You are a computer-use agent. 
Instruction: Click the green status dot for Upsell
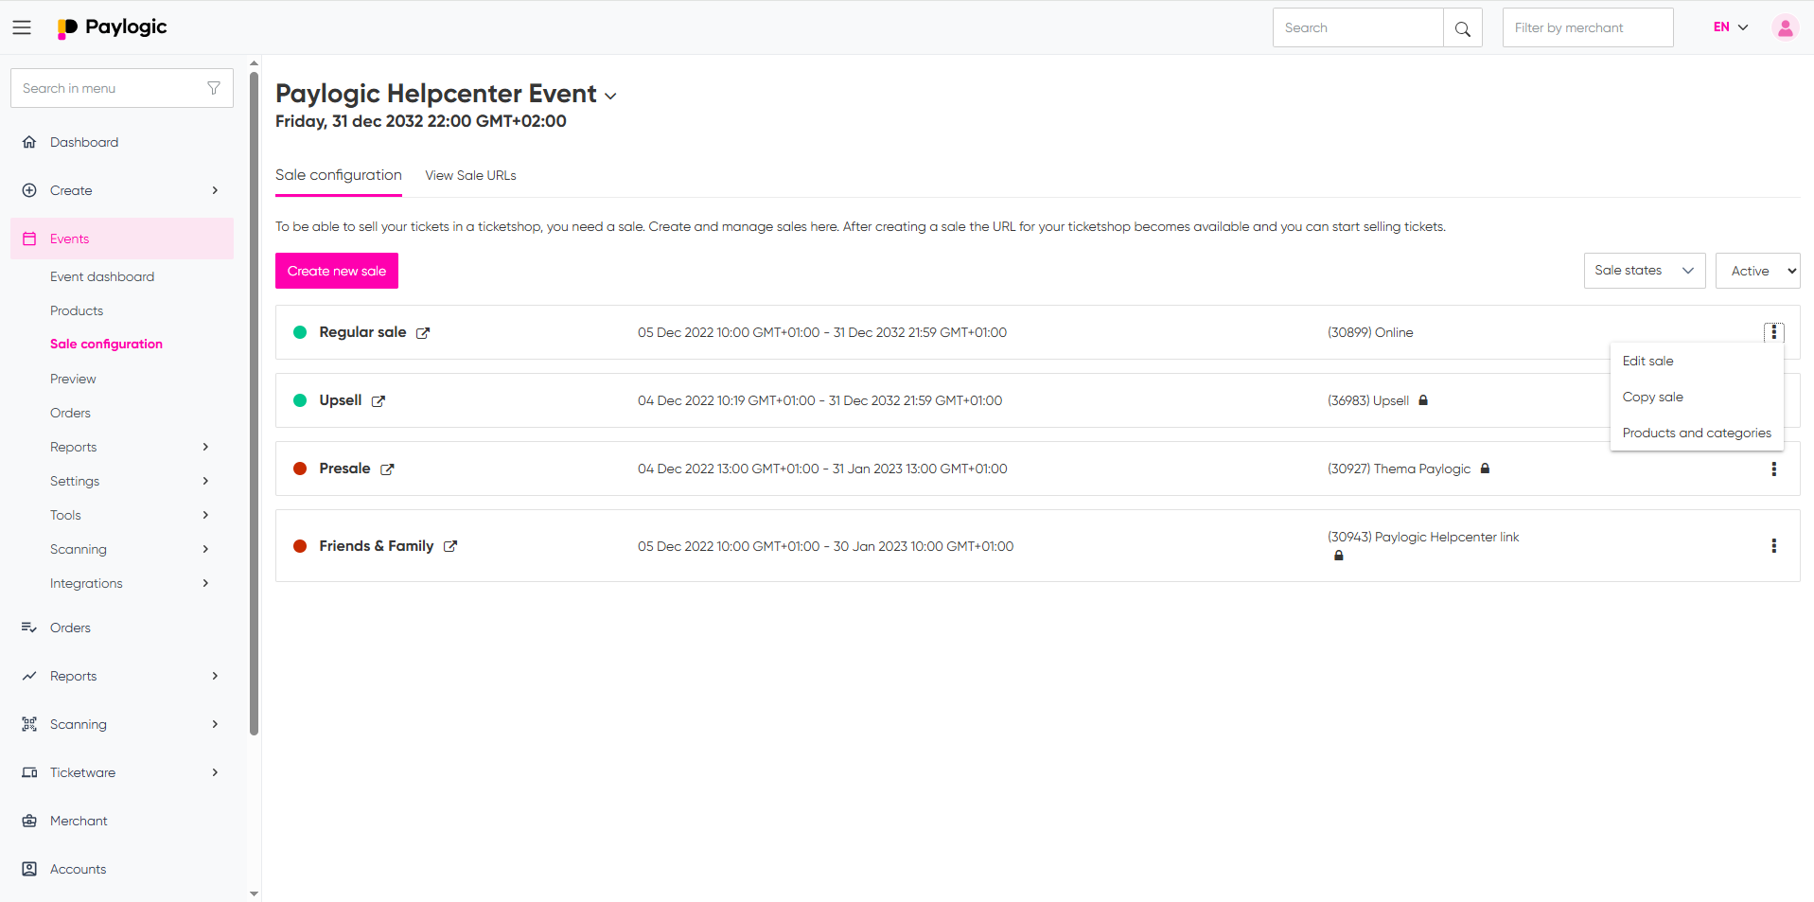pos(300,400)
